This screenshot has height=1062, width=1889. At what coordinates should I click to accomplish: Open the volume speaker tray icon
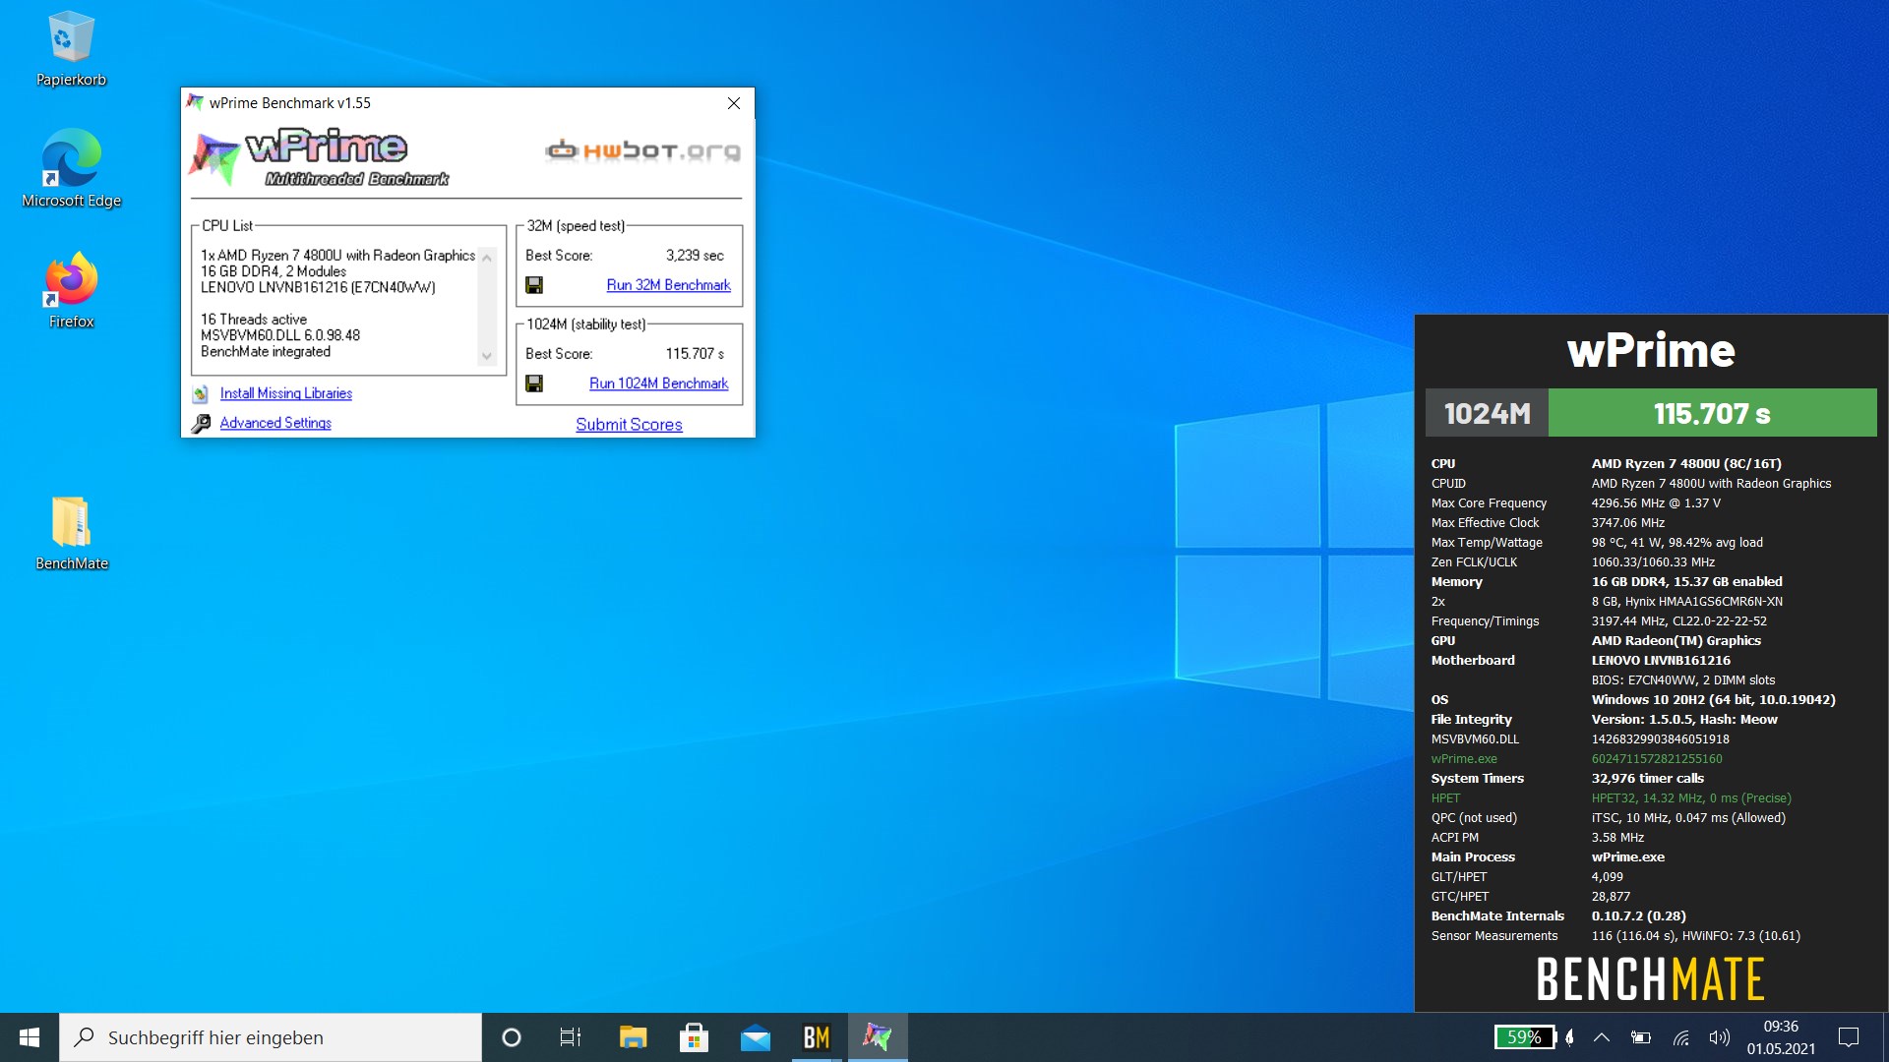(1719, 1037)
